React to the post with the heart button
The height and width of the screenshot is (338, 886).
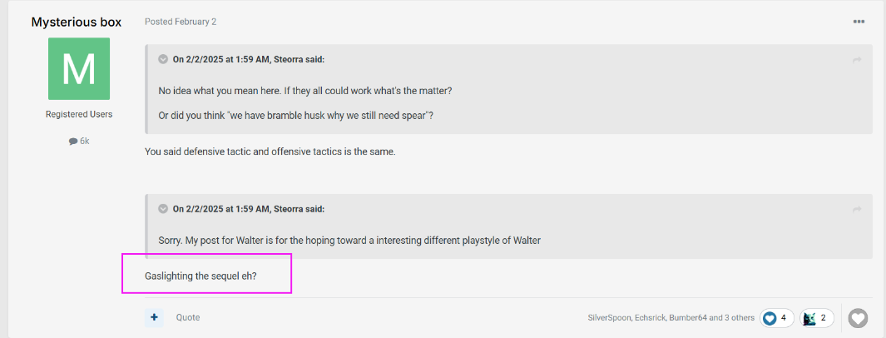pos(858,318)
